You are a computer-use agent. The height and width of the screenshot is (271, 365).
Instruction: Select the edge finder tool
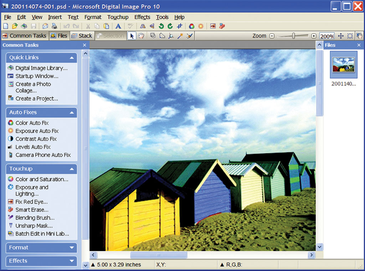171,36
